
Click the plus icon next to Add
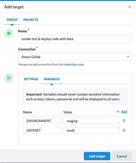[118, 112]
